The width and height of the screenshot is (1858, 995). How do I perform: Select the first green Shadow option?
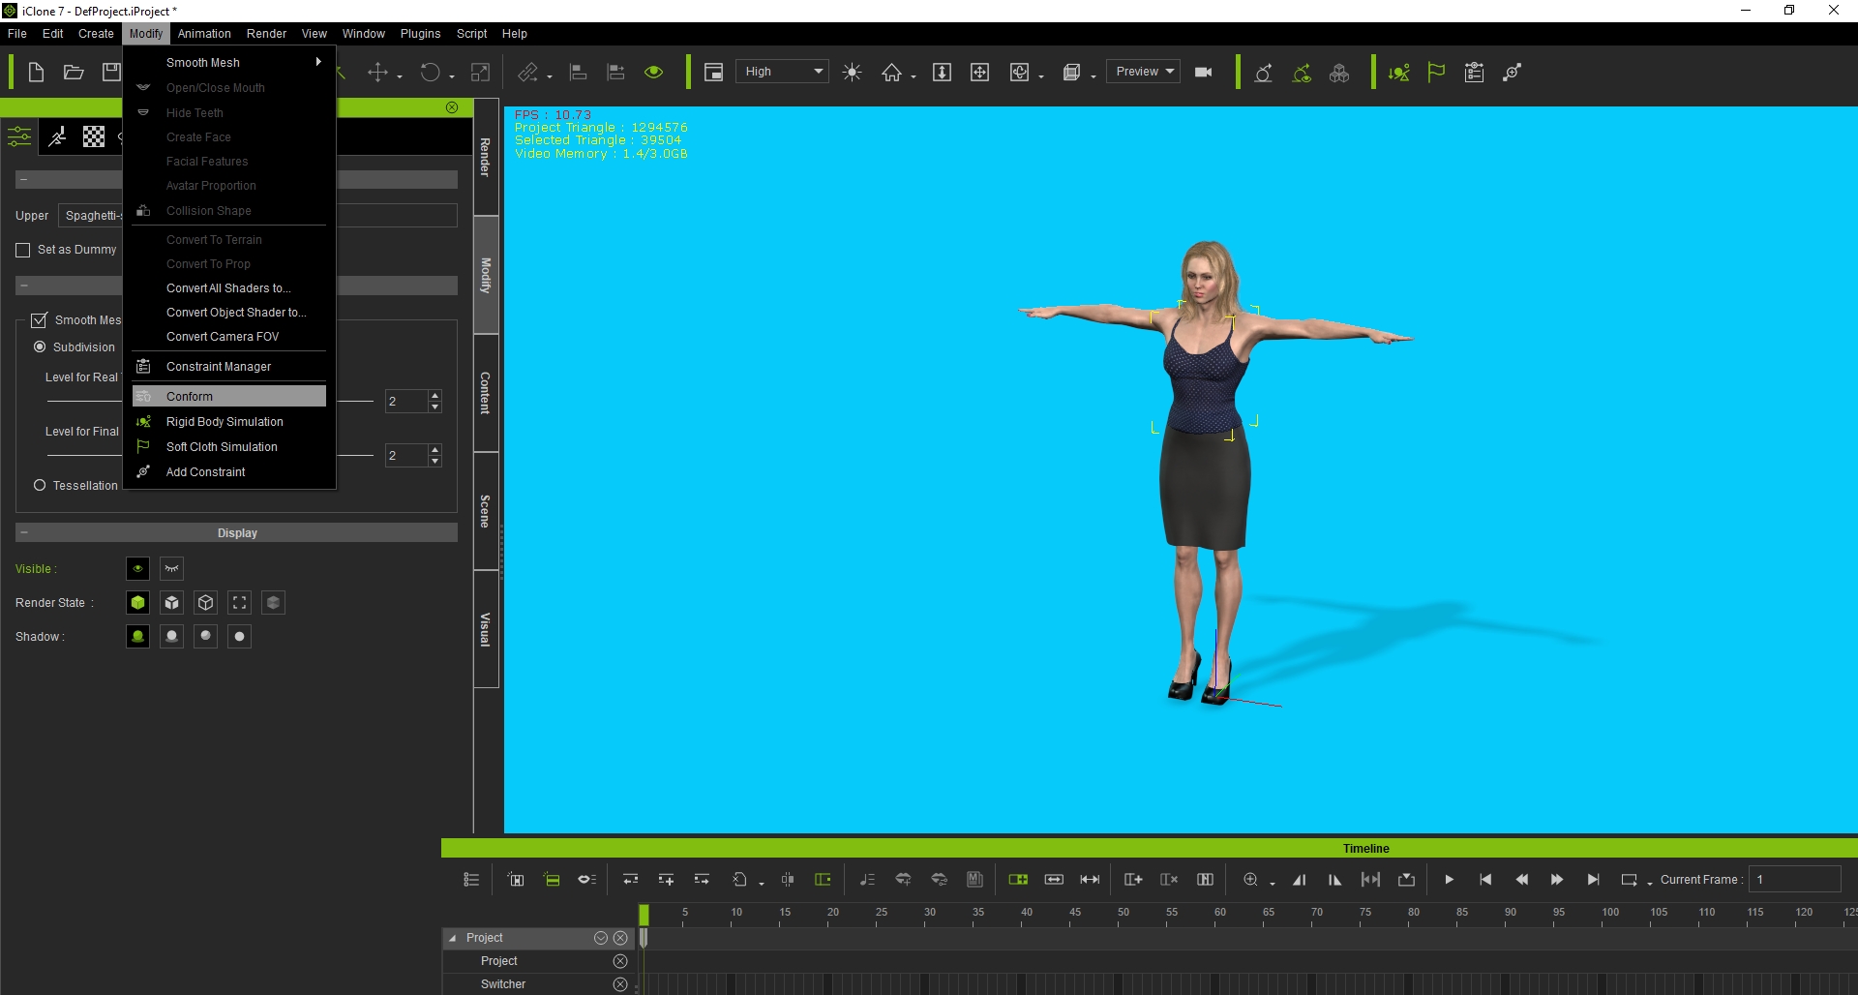(137, 637)
